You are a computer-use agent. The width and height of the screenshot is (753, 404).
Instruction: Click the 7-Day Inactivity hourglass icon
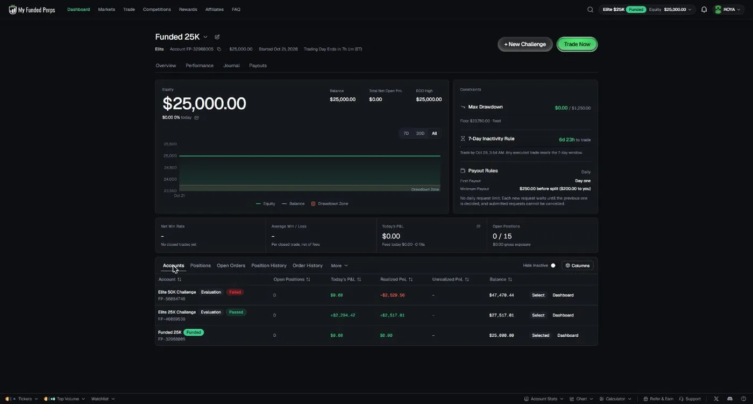(463, 139)
